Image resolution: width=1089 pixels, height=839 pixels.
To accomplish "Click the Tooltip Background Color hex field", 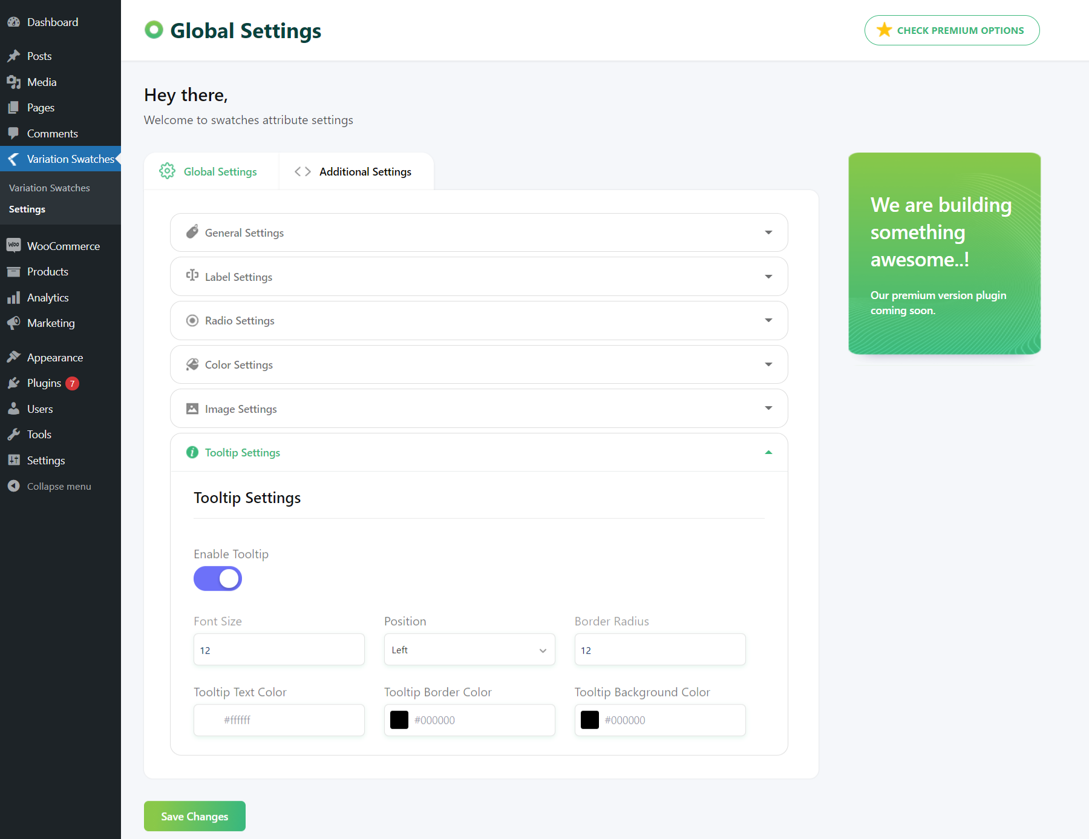I will [660, 720].
